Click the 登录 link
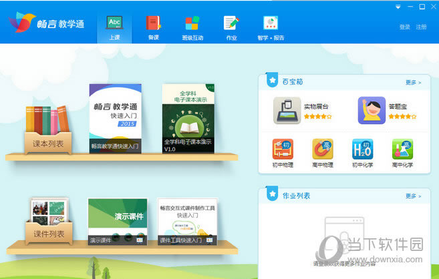439x279 pixels. click(404, 27)
